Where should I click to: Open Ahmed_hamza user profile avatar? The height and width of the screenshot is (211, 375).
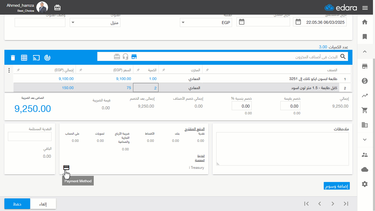(x=42, y=7)
